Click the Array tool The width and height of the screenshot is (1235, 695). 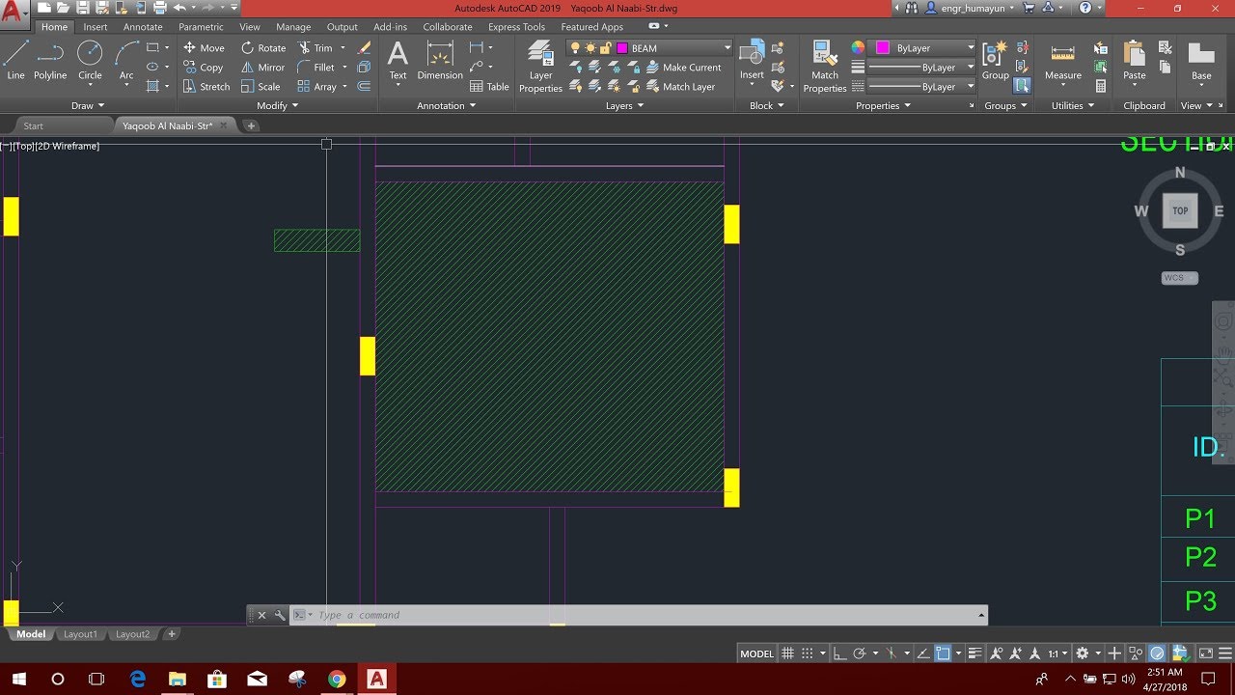tap(317, 87)
